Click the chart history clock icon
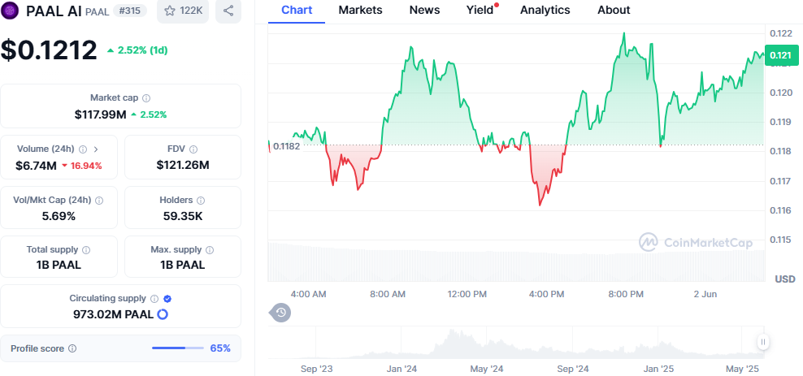The image size is (803, 376). click(280, 312)
